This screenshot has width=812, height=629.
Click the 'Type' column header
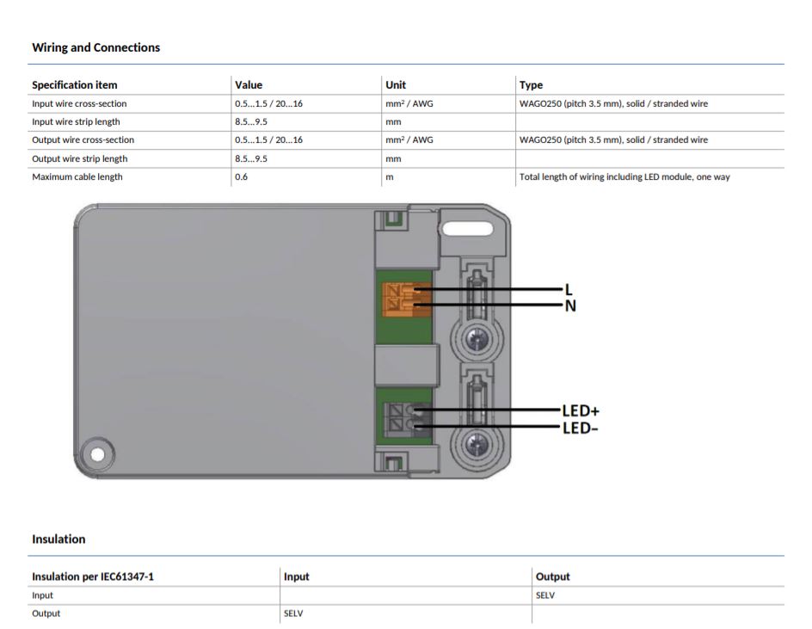click(x=531, y=85)
